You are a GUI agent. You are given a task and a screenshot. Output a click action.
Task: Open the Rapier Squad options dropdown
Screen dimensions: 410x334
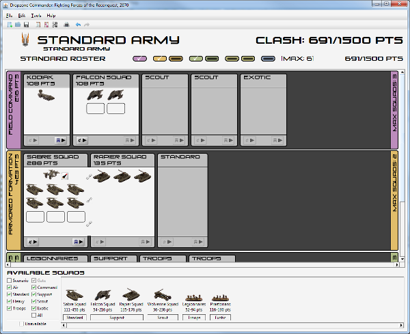pyautogui.click(x=99, y=242)
